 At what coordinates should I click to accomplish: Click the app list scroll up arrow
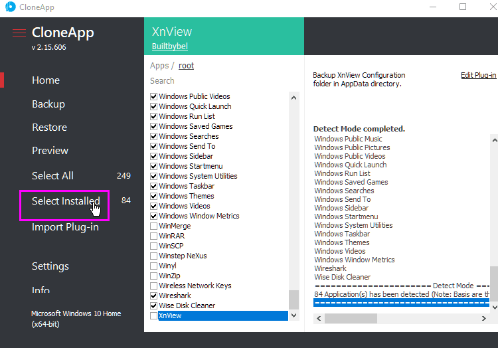(293, 98)
